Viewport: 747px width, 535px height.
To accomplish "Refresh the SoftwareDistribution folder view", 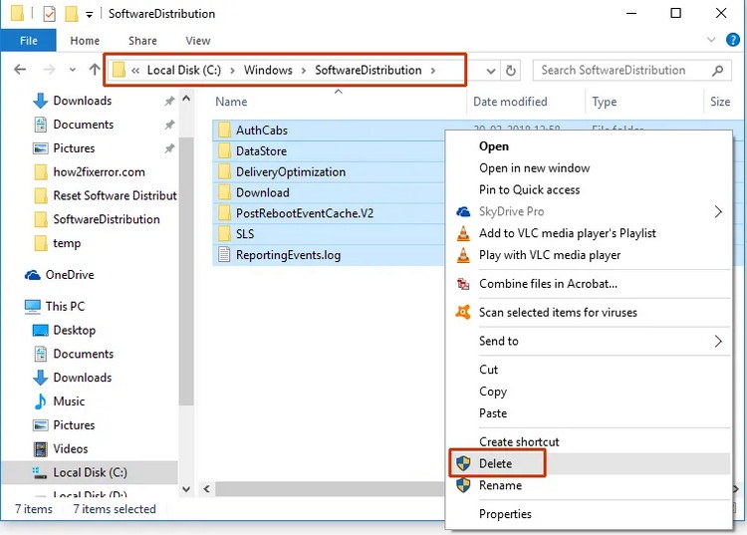I will [x=511, y=71].
